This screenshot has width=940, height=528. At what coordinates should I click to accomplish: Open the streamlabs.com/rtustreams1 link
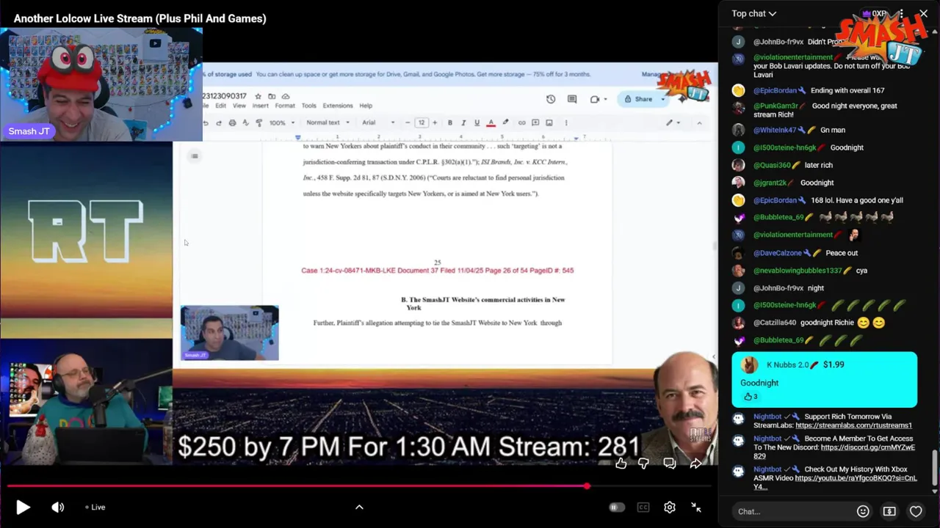[x=853, y=425]
